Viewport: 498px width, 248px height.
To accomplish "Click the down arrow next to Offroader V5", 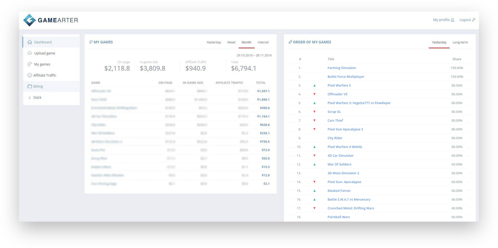I will [x=315, y=94].
